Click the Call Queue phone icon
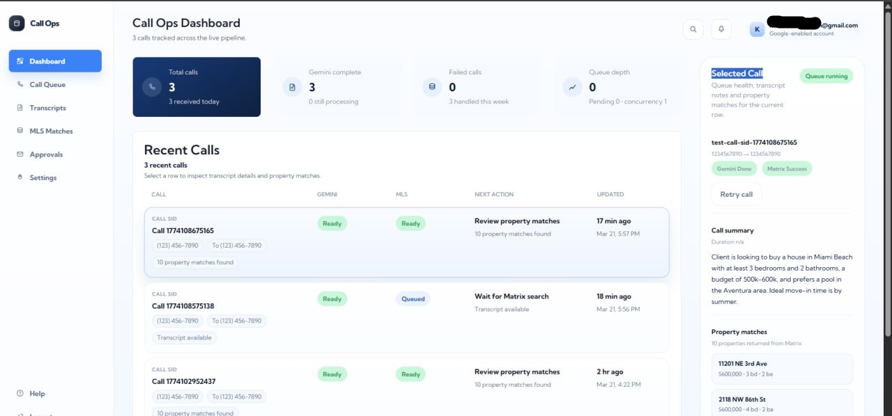Screen dimensions: 892x416 [x=20, y=84]
